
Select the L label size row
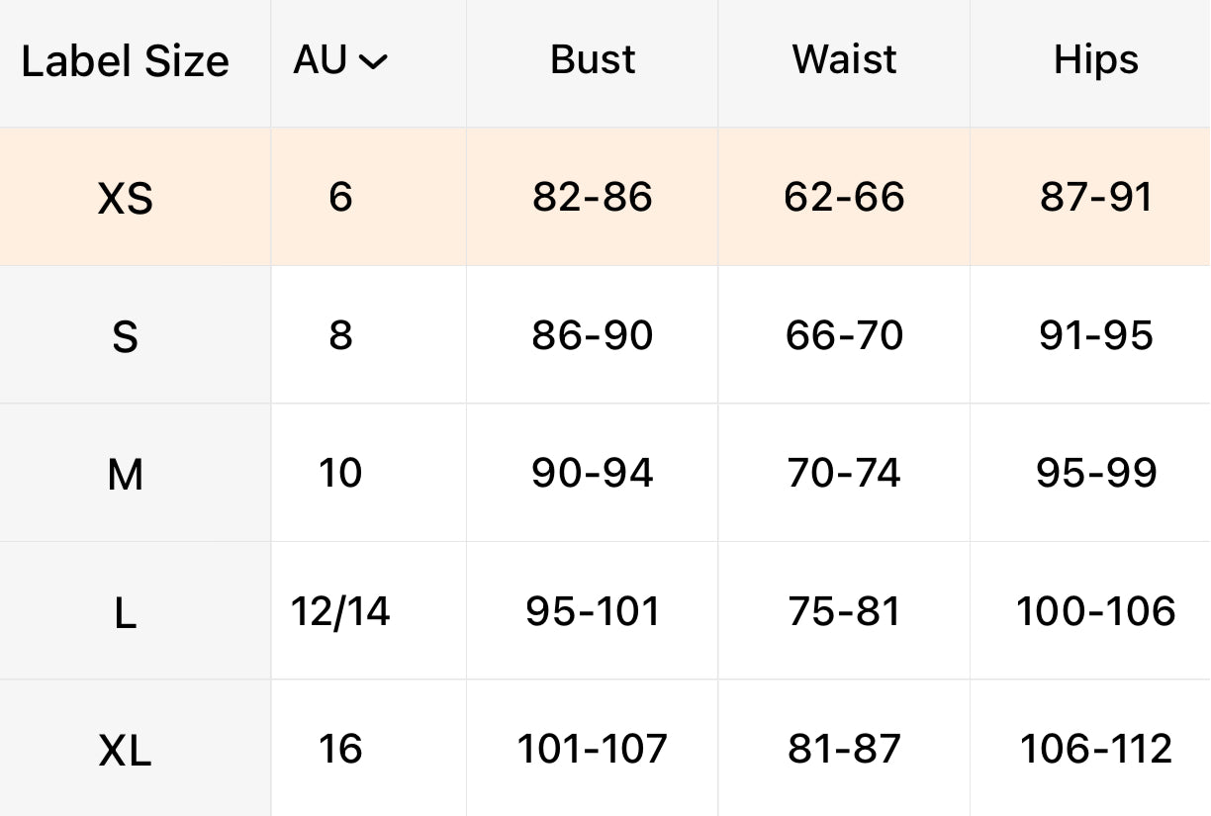(126, 613)
